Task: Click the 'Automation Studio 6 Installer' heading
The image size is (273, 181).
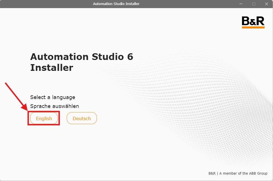Action: [x=82, y=62]
